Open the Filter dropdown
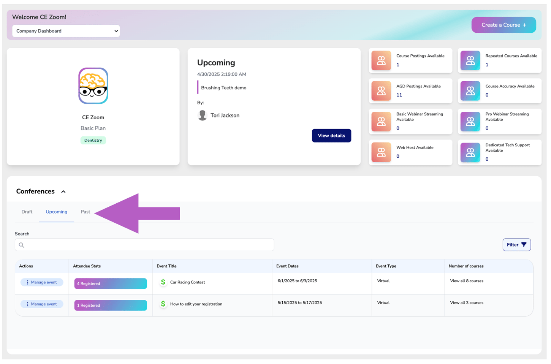 pos(516,245)
